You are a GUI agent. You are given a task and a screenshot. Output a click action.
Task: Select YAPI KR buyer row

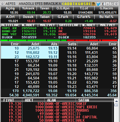click(x=29, y=28)
